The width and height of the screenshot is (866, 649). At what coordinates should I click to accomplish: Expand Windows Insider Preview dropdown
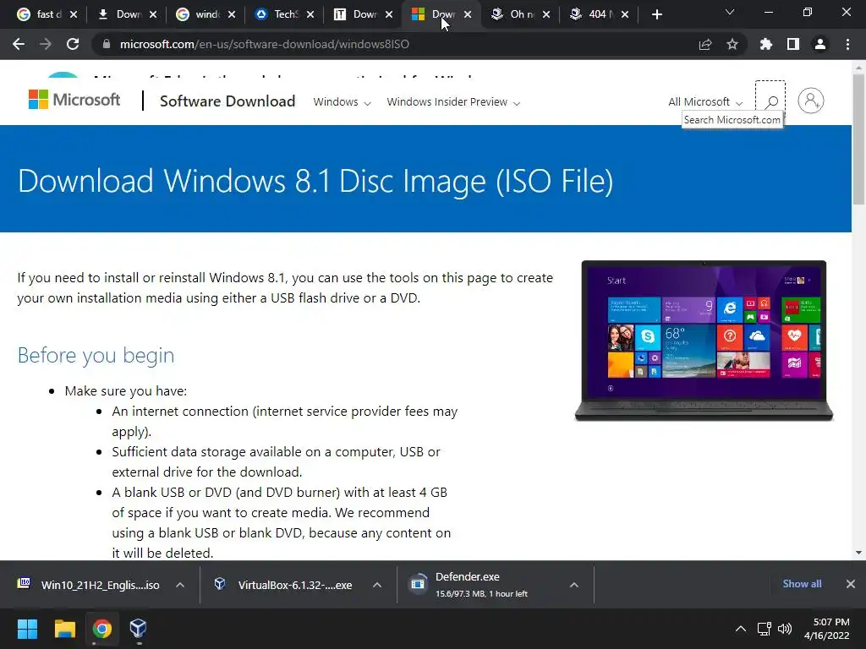(x=453, y=102)
